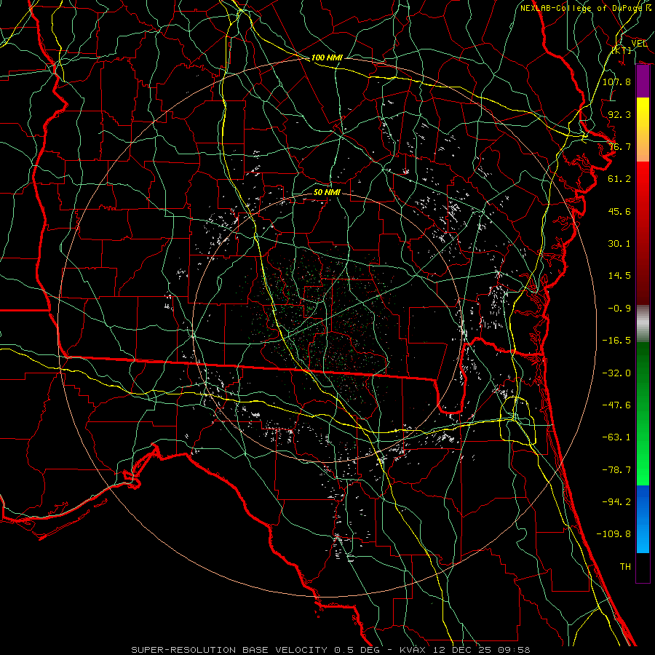
Task: Click the blue segment of the color bar
Action: tap(643, 519)
